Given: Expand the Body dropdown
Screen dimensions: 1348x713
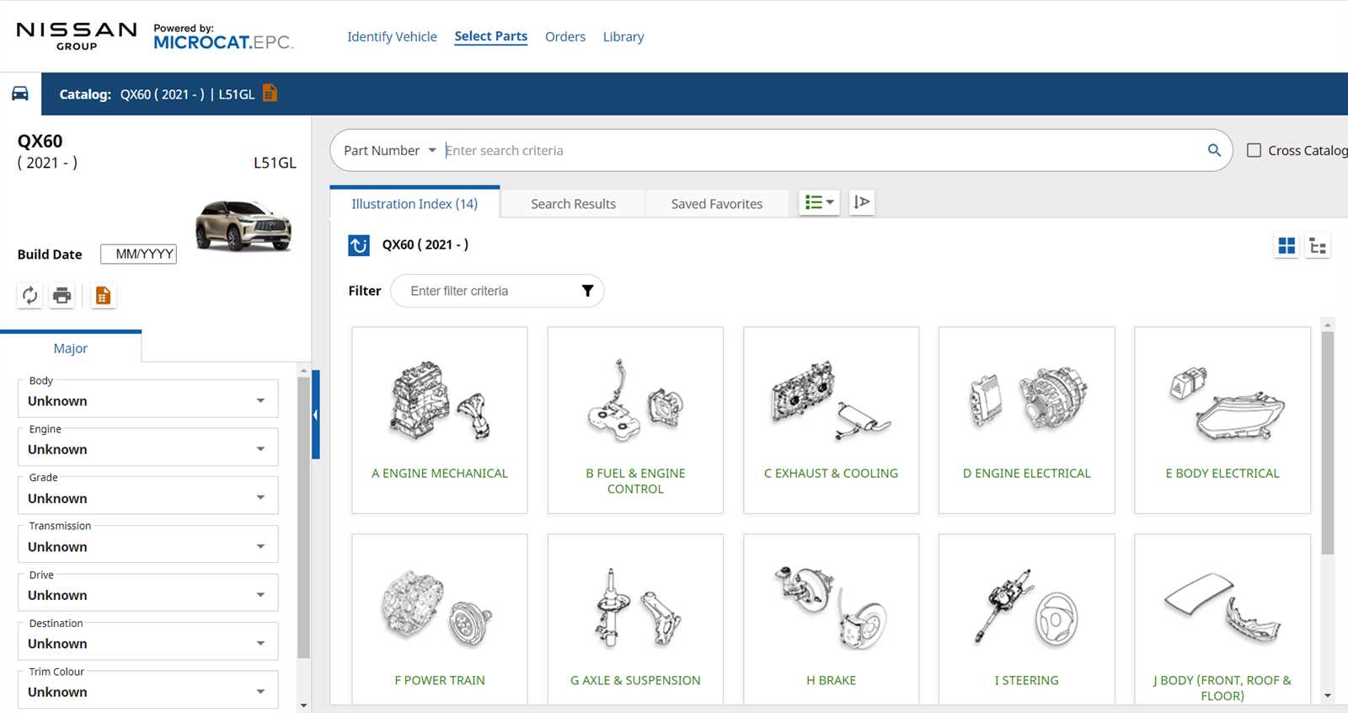Looking at the screenshot, I should coord(147,399).
